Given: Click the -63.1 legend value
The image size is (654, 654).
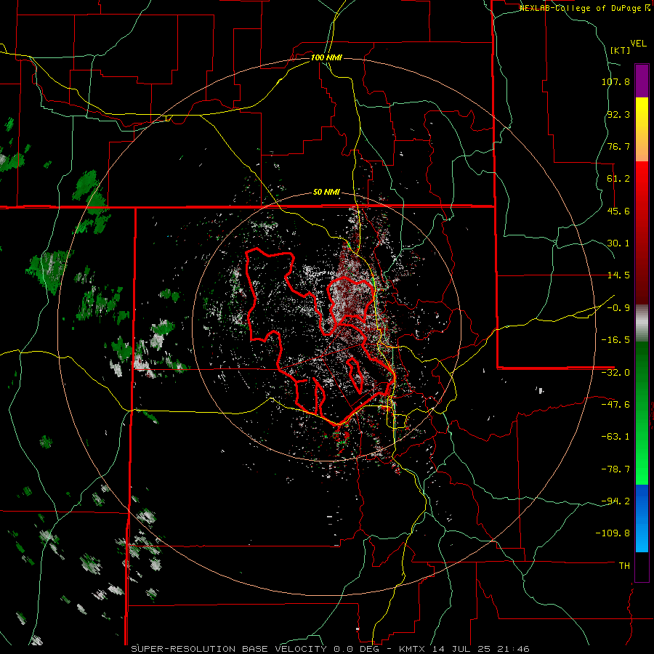Looking at the screenshot, I should (x=615, y=437).
